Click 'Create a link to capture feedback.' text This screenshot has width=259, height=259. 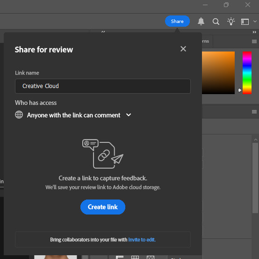coord(103,178)
